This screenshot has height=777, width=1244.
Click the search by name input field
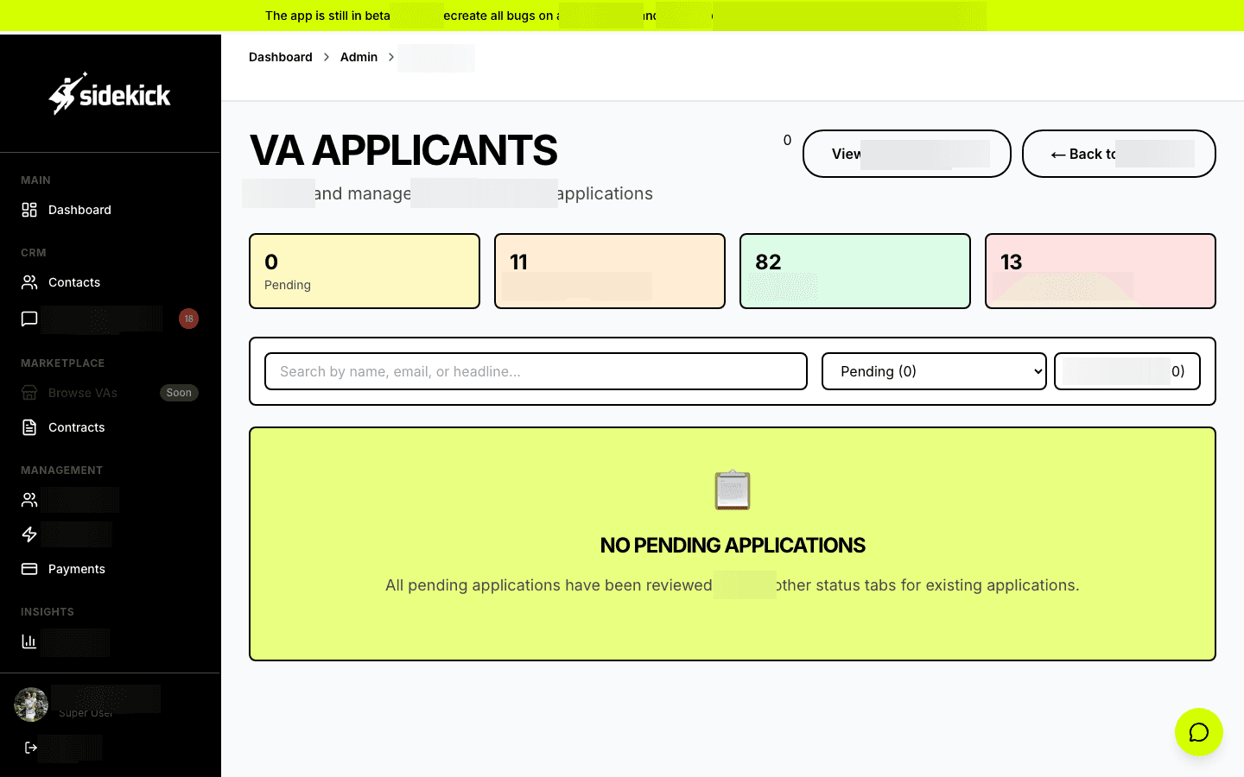[x=536, y=371]
